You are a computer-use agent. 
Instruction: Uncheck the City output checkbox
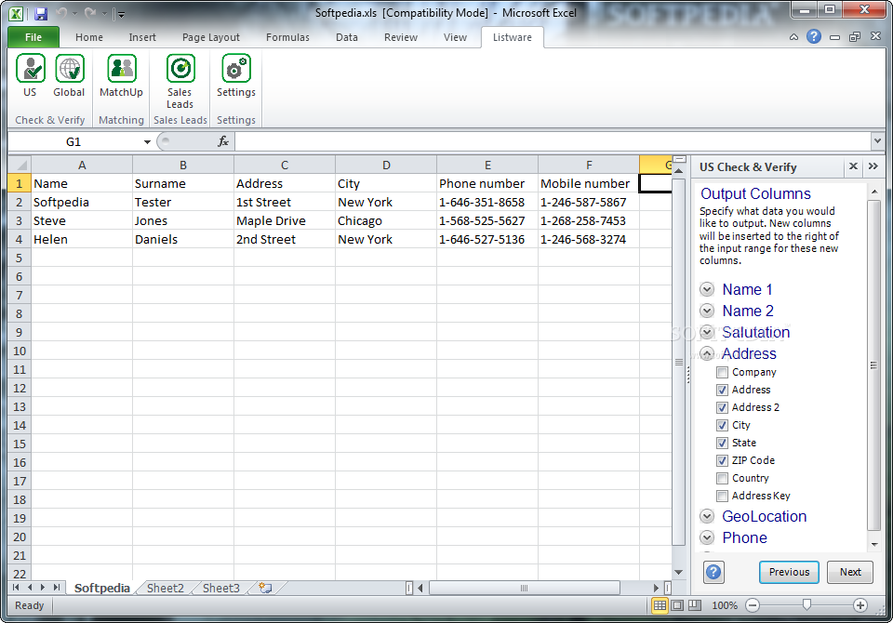pos(722,425)
